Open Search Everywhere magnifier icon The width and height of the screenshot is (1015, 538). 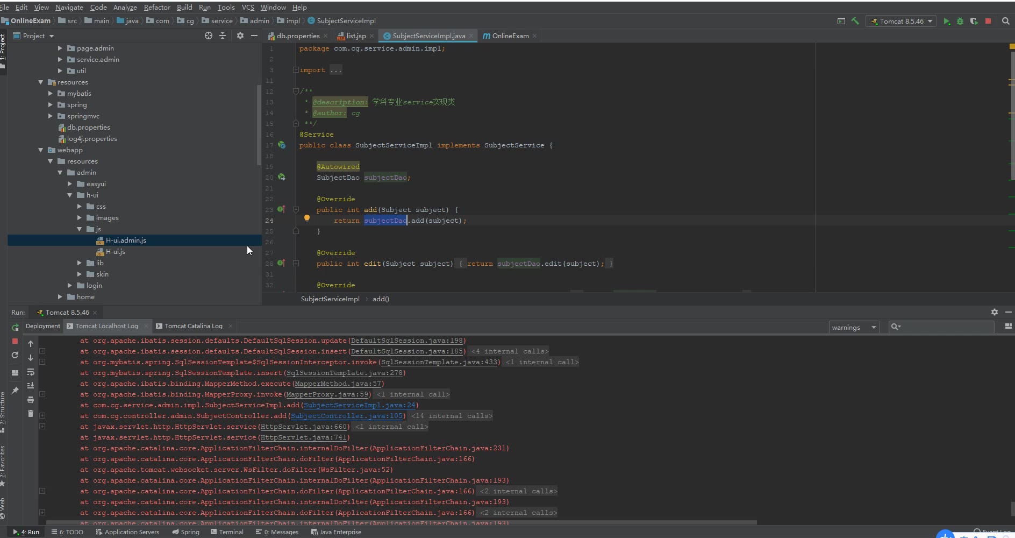1006,22
